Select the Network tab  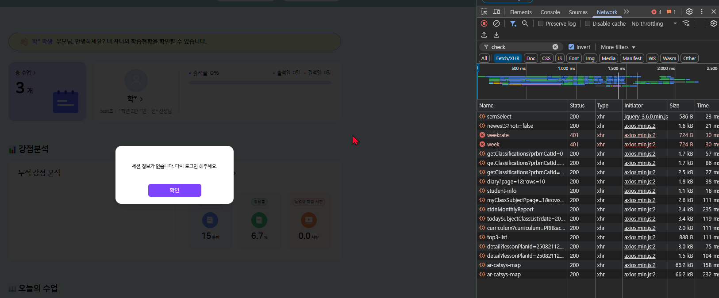pos(607,12)
